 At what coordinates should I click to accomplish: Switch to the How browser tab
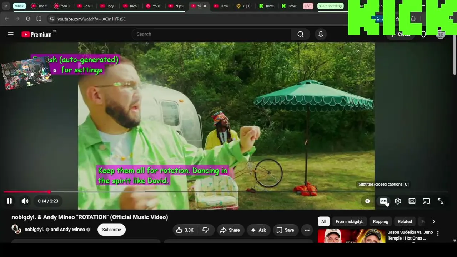[221, 6]
